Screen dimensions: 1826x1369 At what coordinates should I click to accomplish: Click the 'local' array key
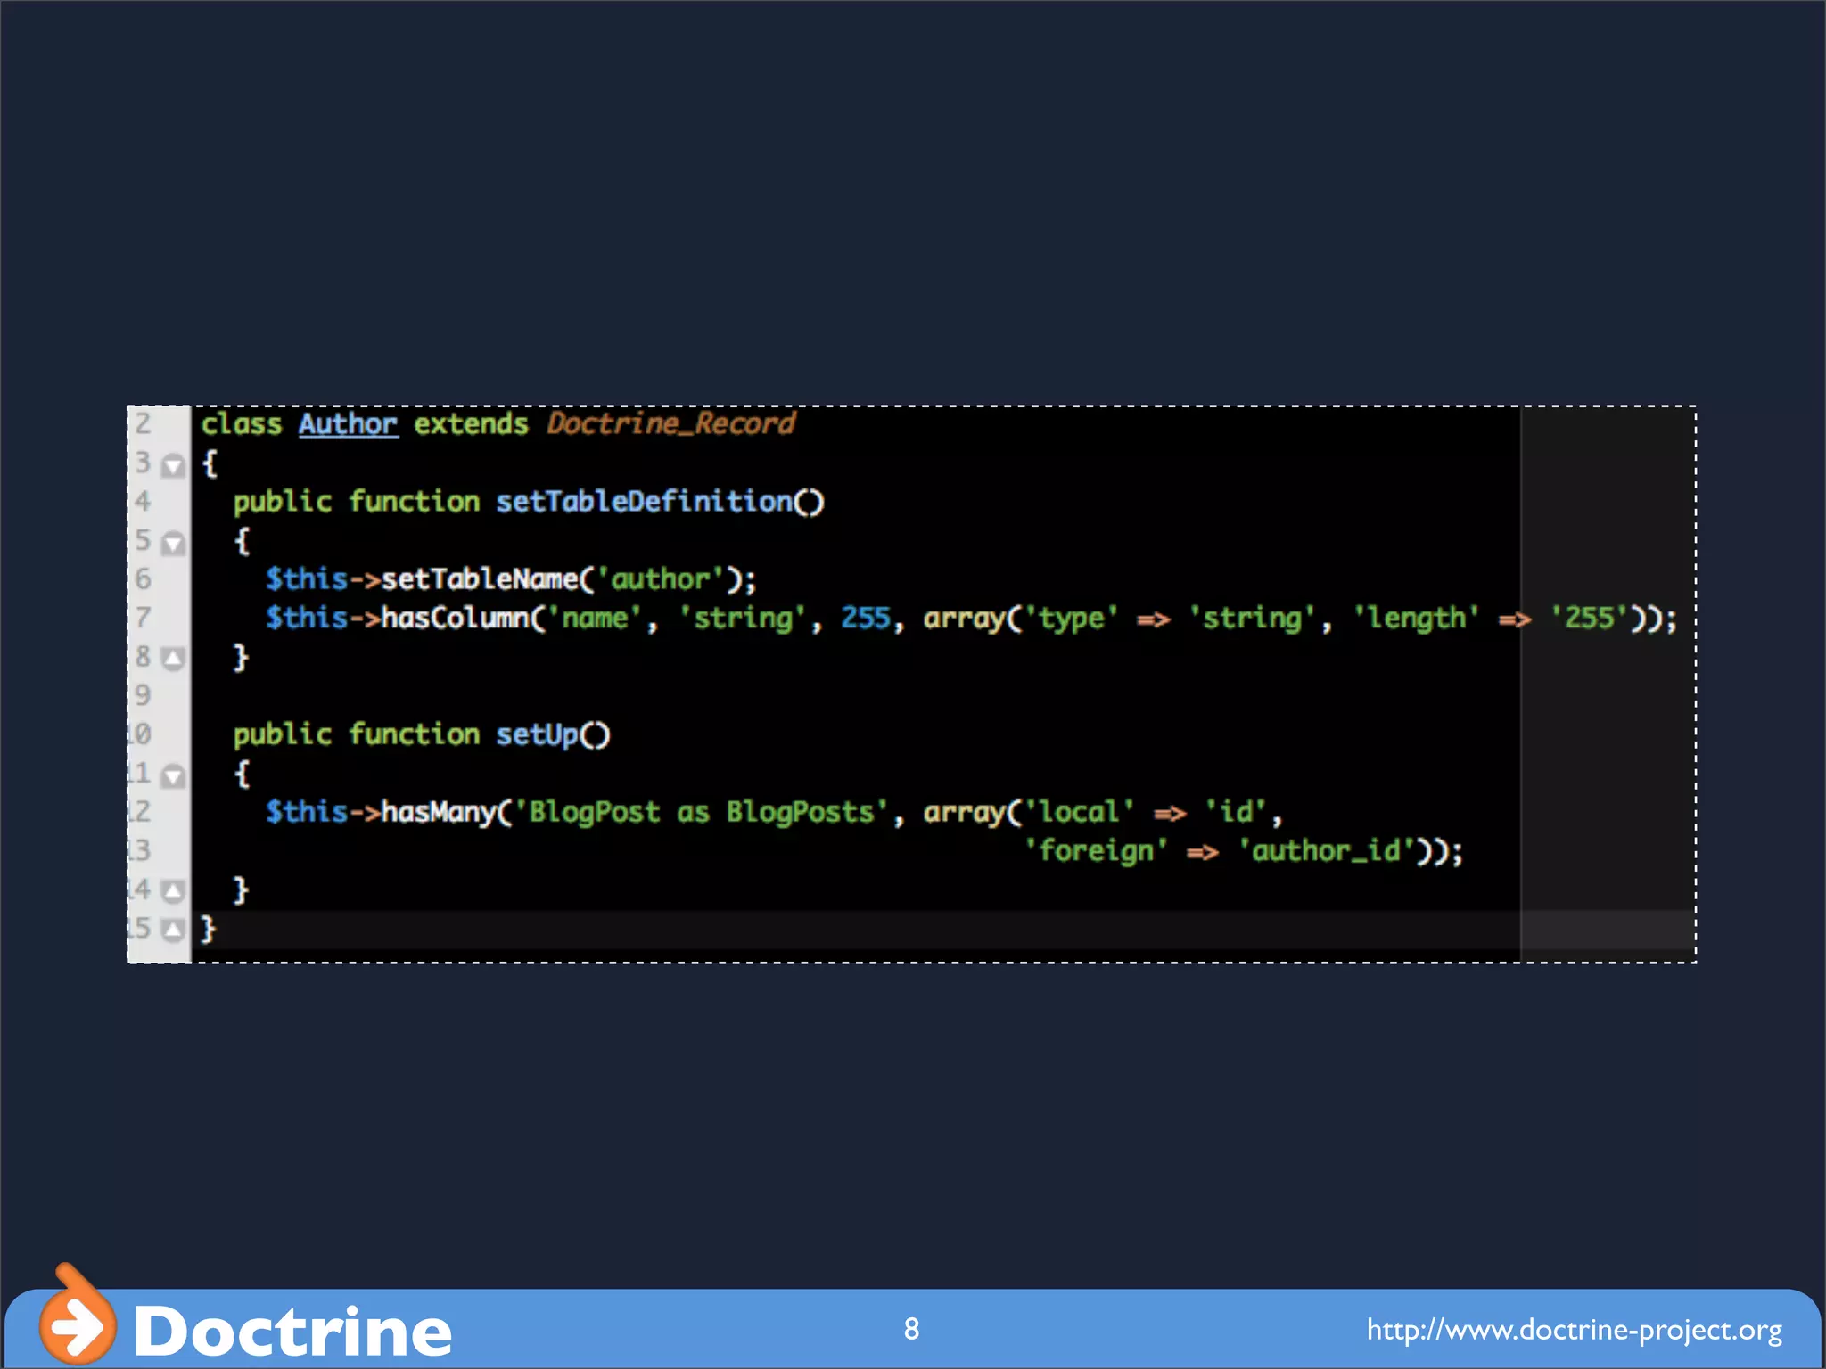coord(1079,812)
